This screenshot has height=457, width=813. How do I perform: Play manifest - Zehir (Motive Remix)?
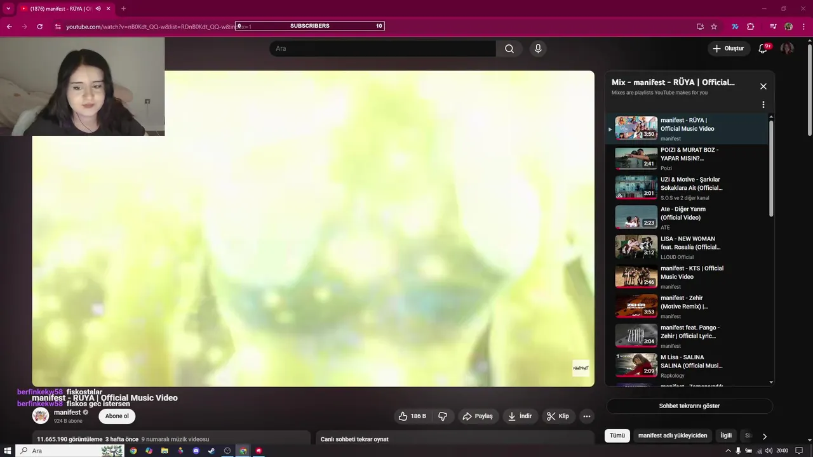tap(688, 307)
